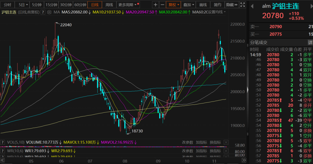
Task: Switch to the 周线 weekly tab
Action: pos(109,5)
